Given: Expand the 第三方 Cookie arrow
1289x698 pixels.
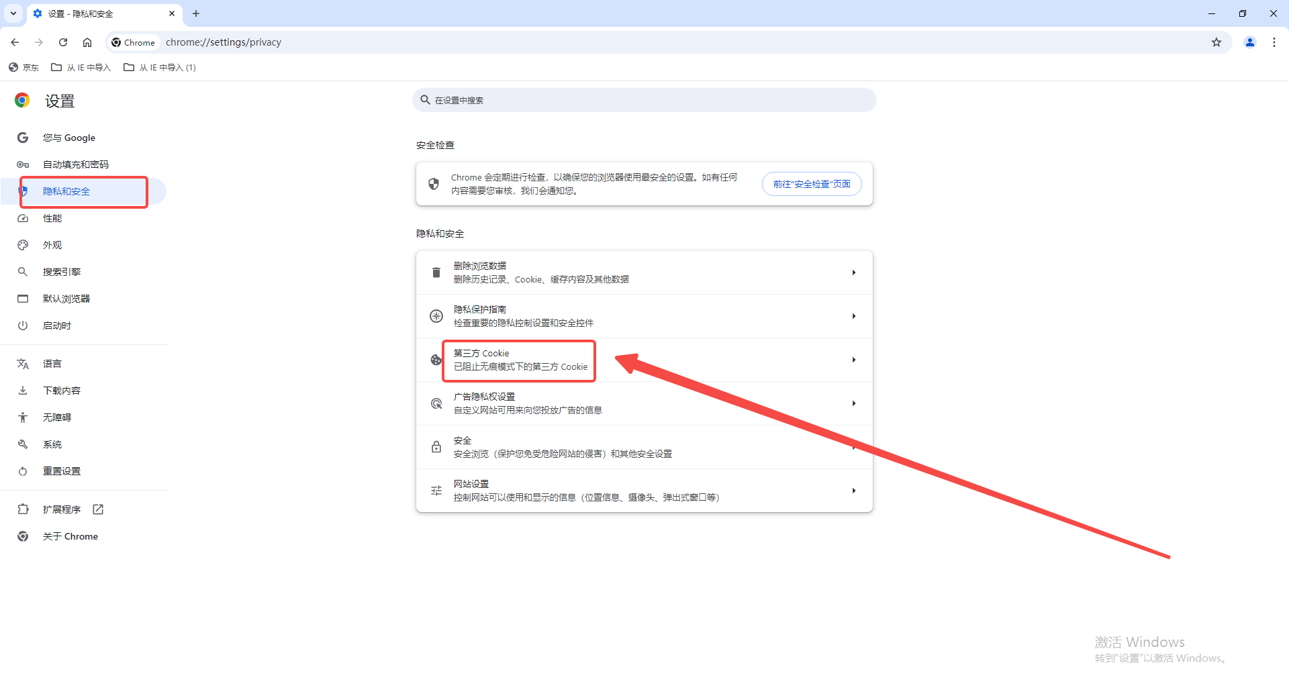Looking at the screenshot, I should [x=854, y=360].
